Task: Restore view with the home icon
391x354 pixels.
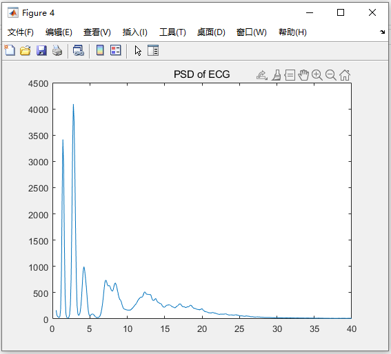Action: pyautogui.click(x=345, y=75)
